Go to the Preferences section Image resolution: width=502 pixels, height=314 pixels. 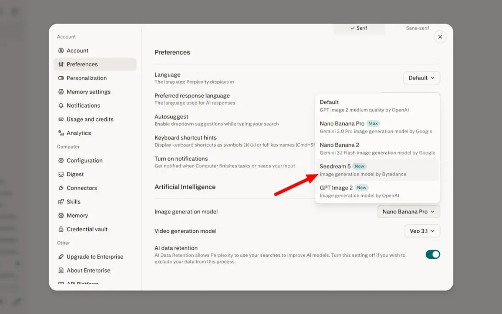click(x=95, y=64)
